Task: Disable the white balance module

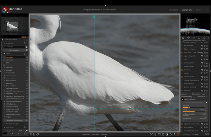Action: (x=182, y=127)
